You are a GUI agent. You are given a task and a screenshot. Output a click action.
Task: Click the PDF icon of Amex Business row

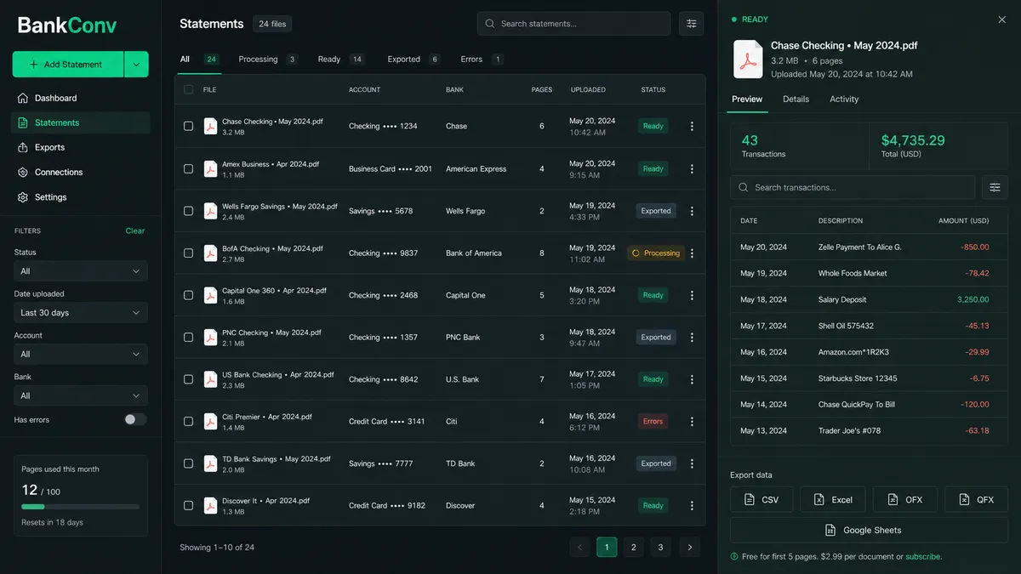point(210,168)
